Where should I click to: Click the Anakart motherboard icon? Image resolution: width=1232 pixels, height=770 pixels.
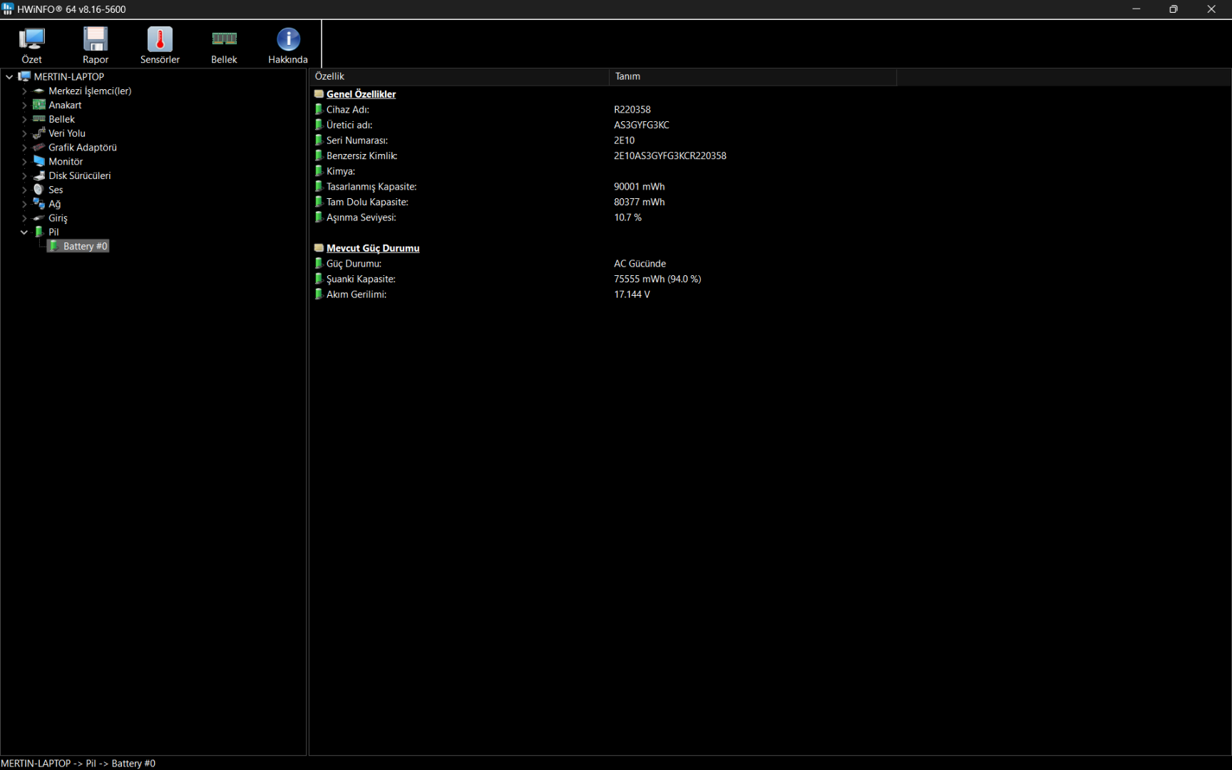pos(39,105)
